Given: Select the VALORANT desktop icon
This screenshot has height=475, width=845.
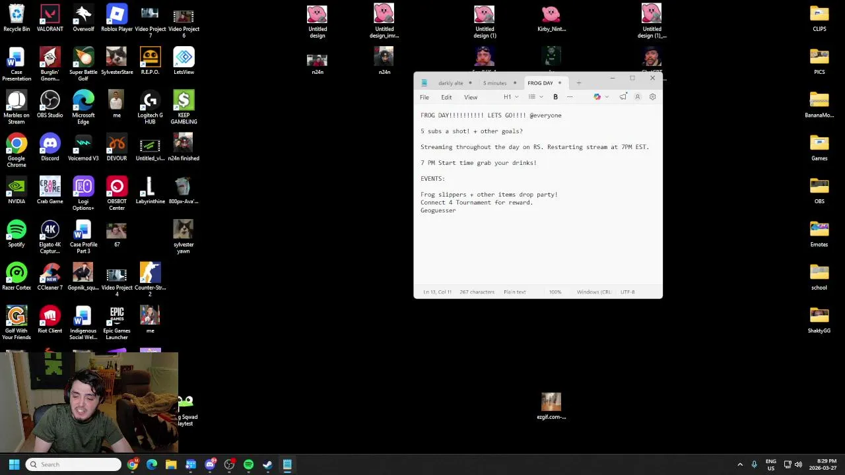Looking at the screenshot, I should [x=50, y=18].
